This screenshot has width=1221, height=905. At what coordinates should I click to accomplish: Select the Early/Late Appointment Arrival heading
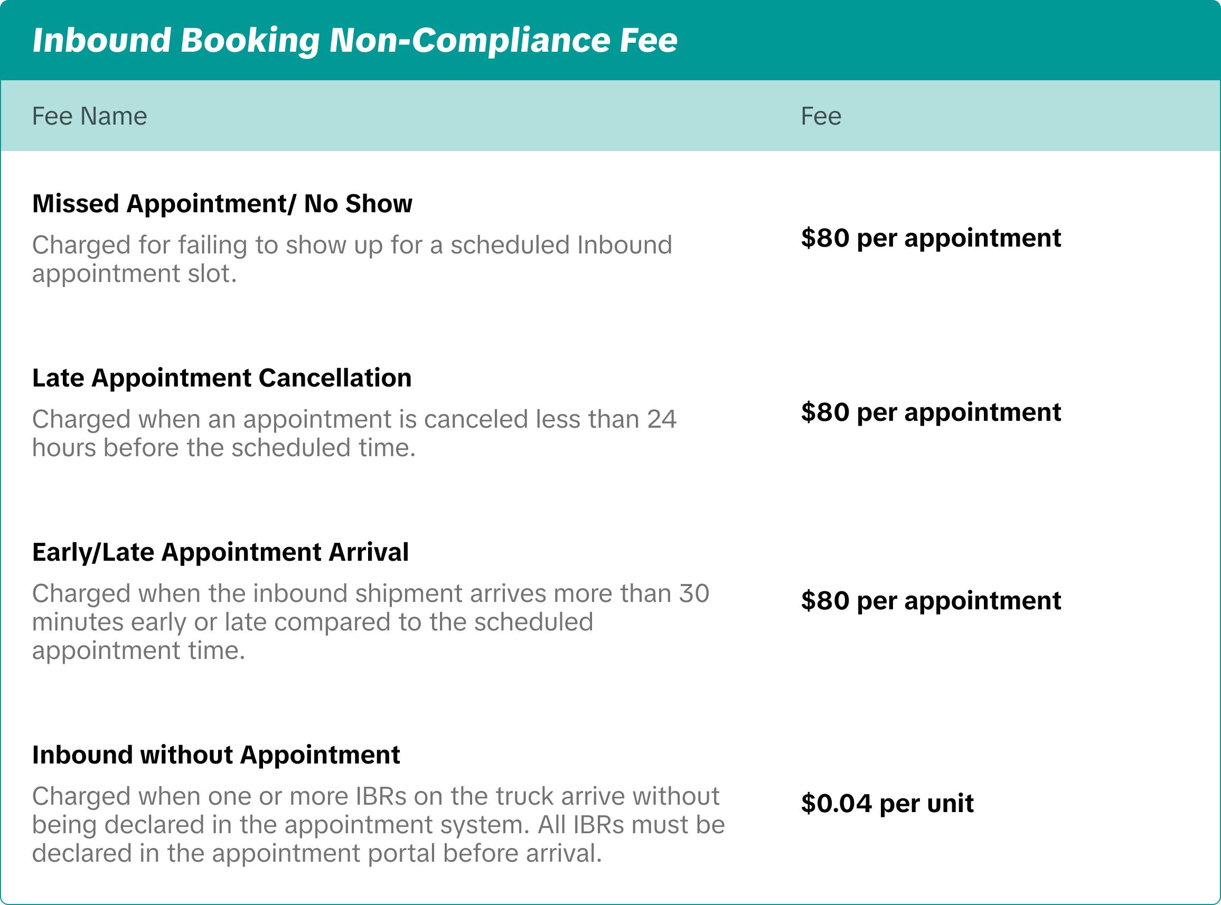[220, 552]
